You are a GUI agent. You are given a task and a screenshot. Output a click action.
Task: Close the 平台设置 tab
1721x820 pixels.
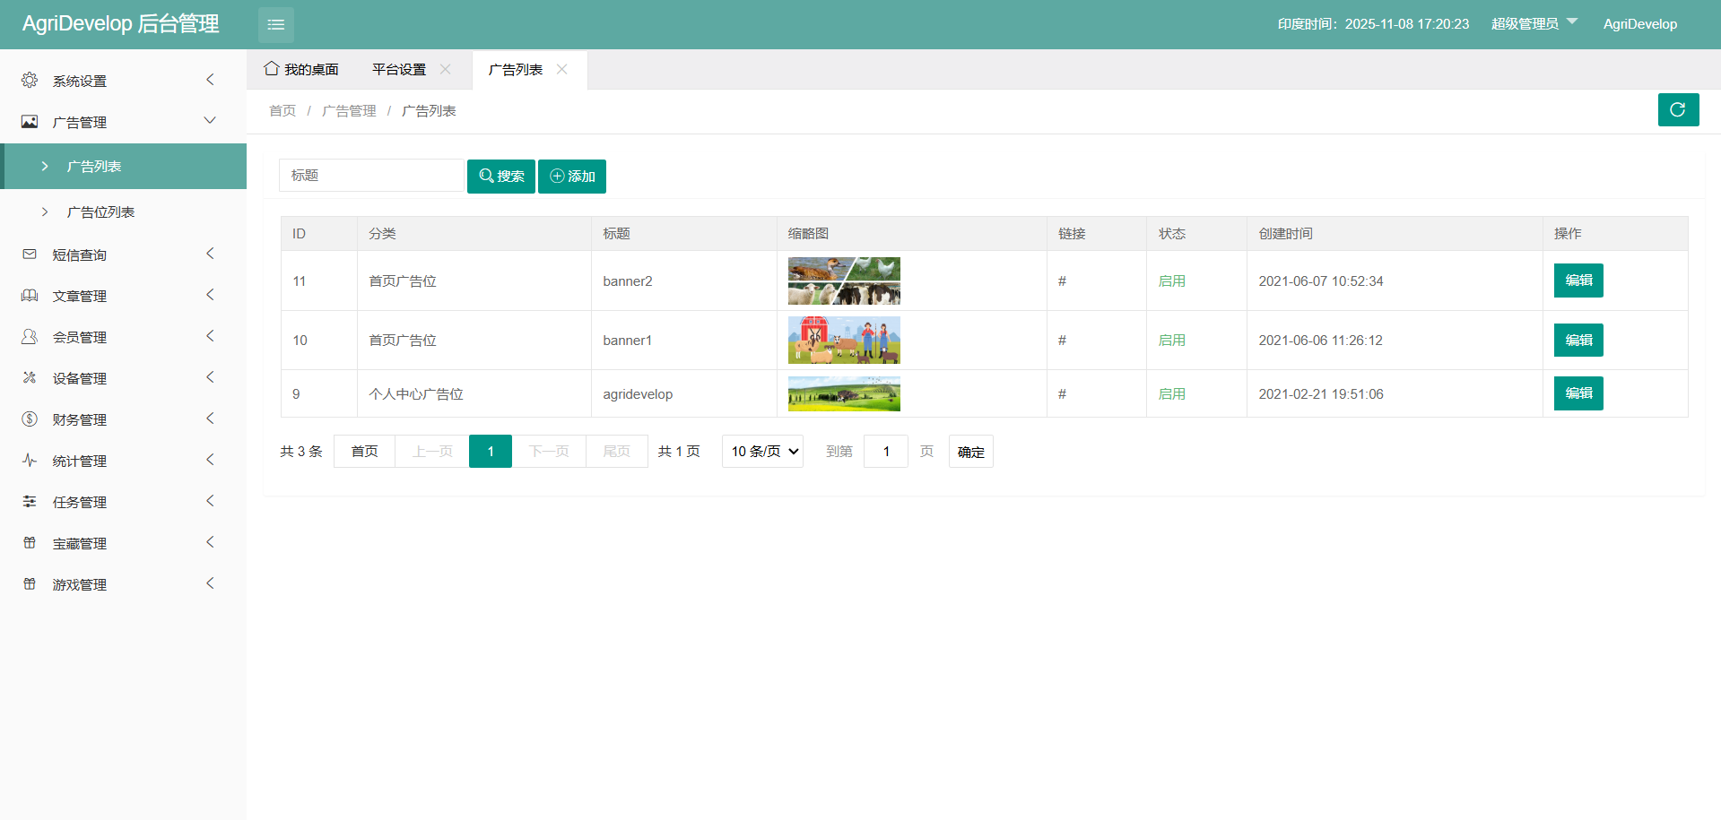tap(445, 70)
